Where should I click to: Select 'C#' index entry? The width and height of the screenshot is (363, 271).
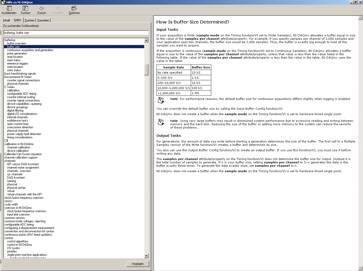(x=6, y=141)
